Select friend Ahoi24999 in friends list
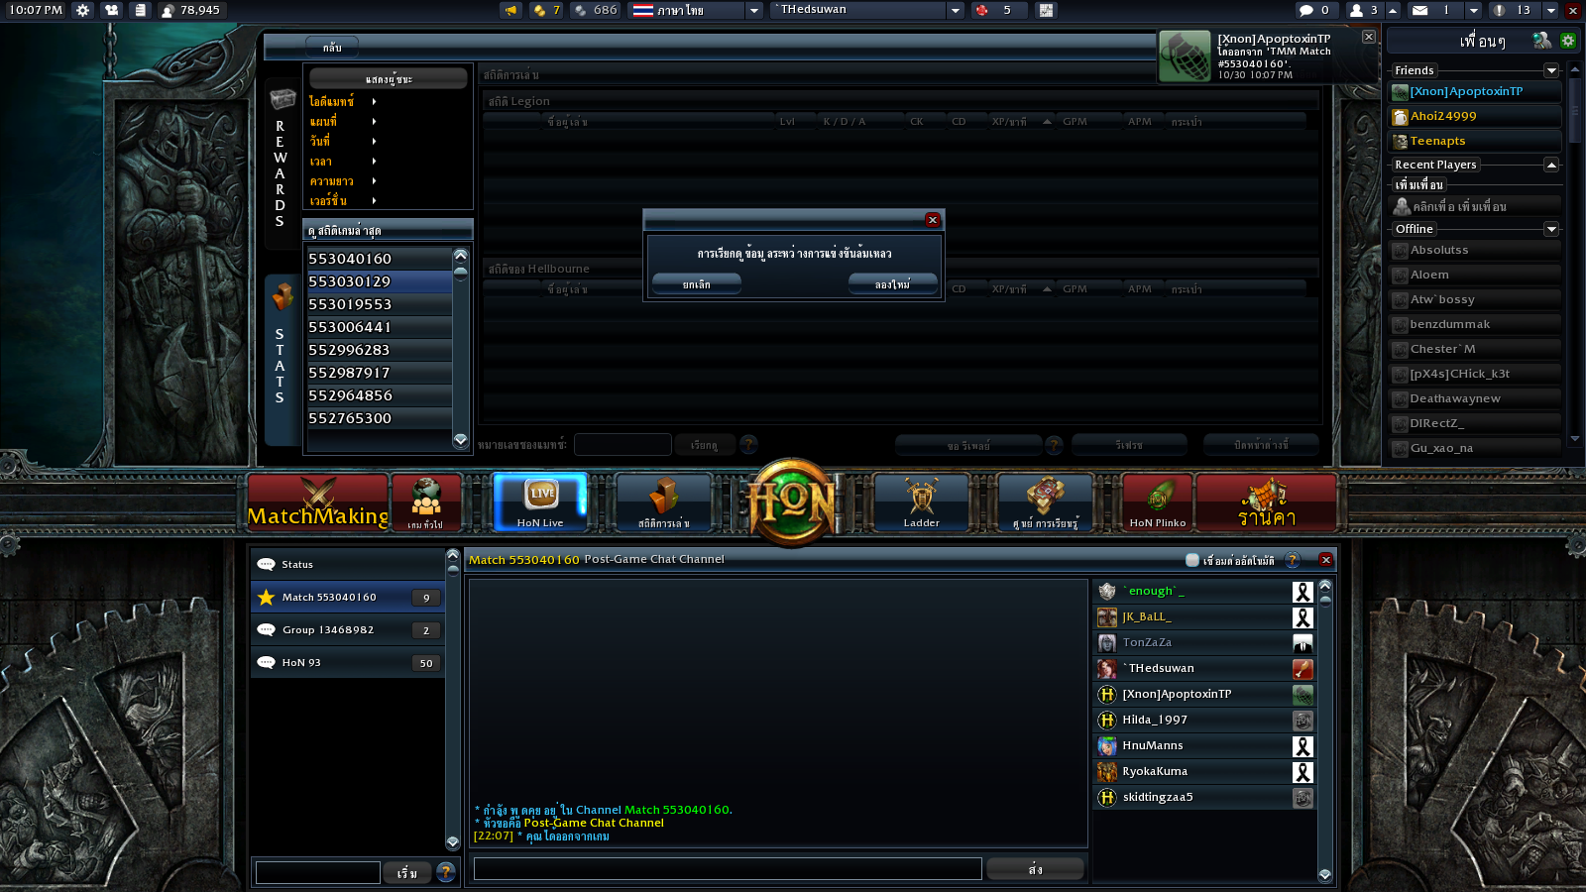The image size is (1586, 892). click(x=1476, y=116)
